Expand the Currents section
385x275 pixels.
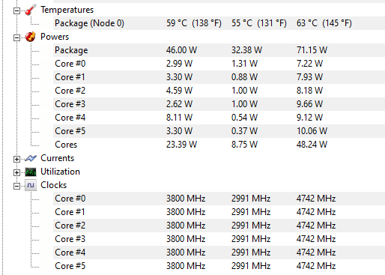(x=16, y=160)
